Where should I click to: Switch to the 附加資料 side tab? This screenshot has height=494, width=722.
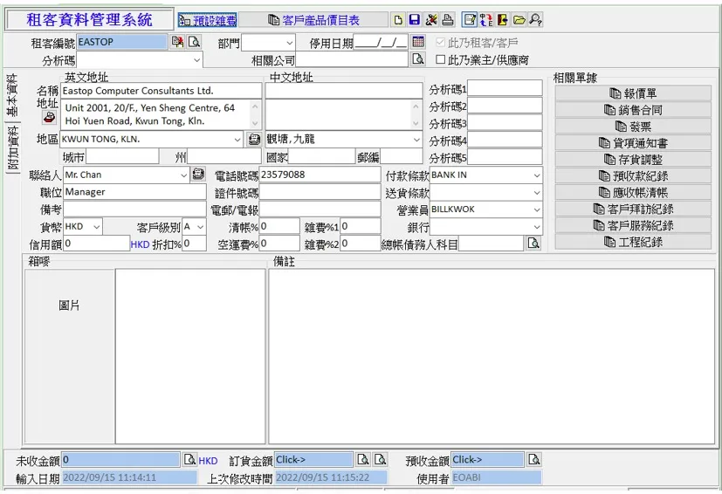coord(12,149)
